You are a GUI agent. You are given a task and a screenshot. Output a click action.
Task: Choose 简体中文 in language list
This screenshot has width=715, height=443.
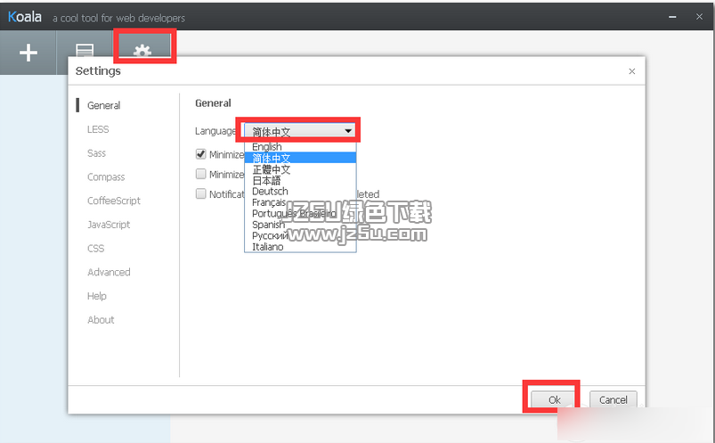pyautogui.click(x=300, y=158)
